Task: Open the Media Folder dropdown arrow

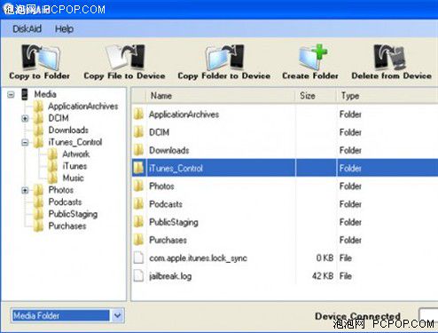Action: [117, 315]
